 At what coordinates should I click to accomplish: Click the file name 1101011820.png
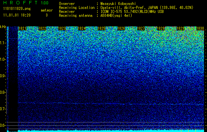coord(17,9)
